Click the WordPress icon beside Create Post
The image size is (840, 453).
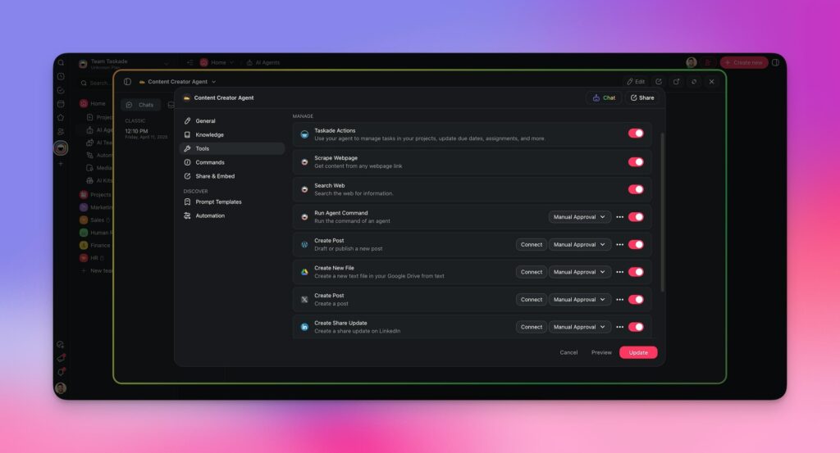point(304,244)
